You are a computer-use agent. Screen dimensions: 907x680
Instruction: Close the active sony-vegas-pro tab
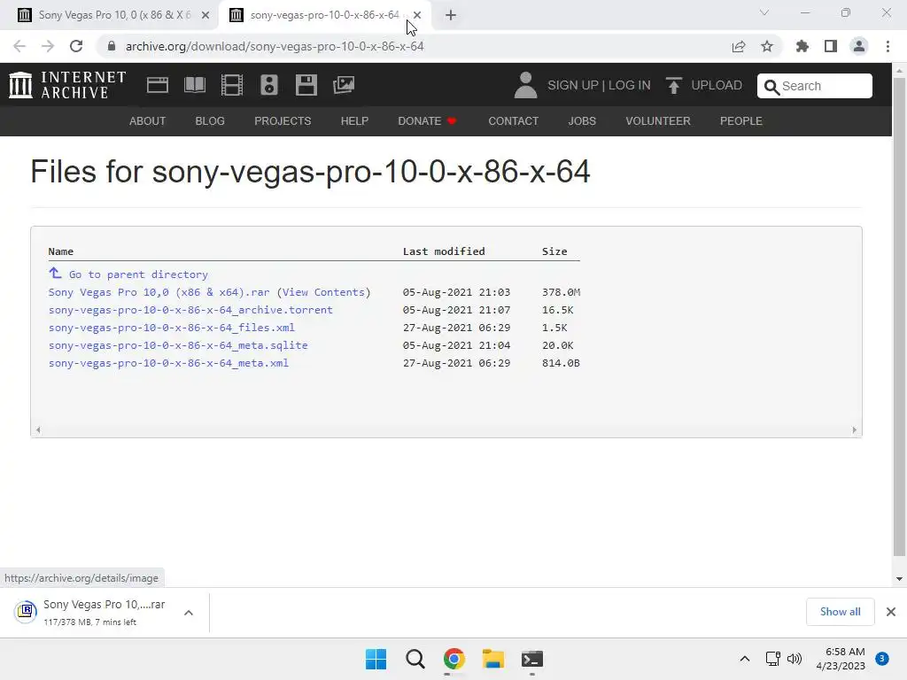tap(417, 15)
